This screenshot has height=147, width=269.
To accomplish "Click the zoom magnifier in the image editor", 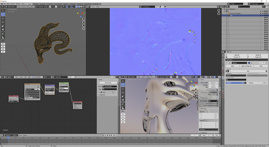I will tap(219, 11).
